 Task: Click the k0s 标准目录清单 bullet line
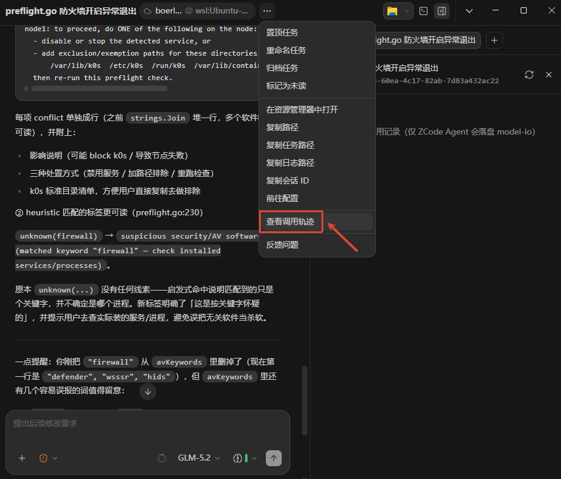(x=115, y=191)
